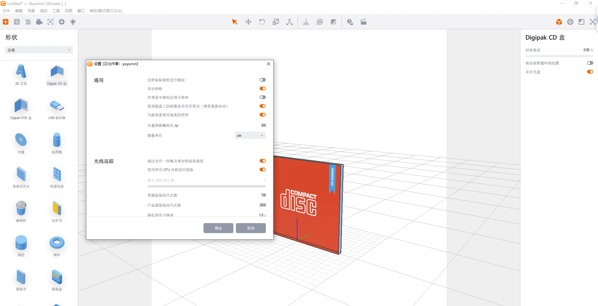Select the move cross-arrows tool

(248, 22)
